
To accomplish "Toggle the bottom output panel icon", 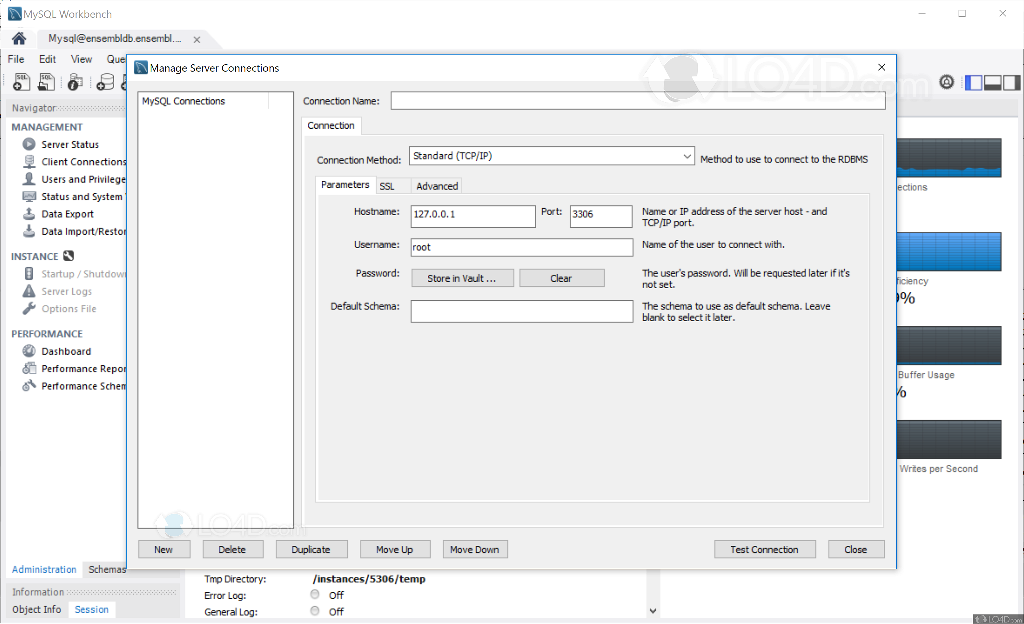I will click(x=992, y=82).
